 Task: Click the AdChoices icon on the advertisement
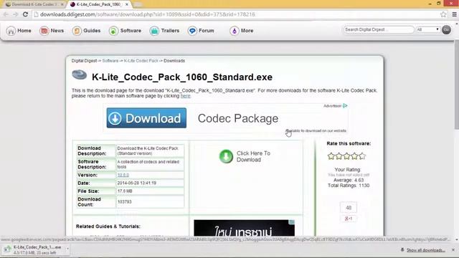tap(345, 105)
